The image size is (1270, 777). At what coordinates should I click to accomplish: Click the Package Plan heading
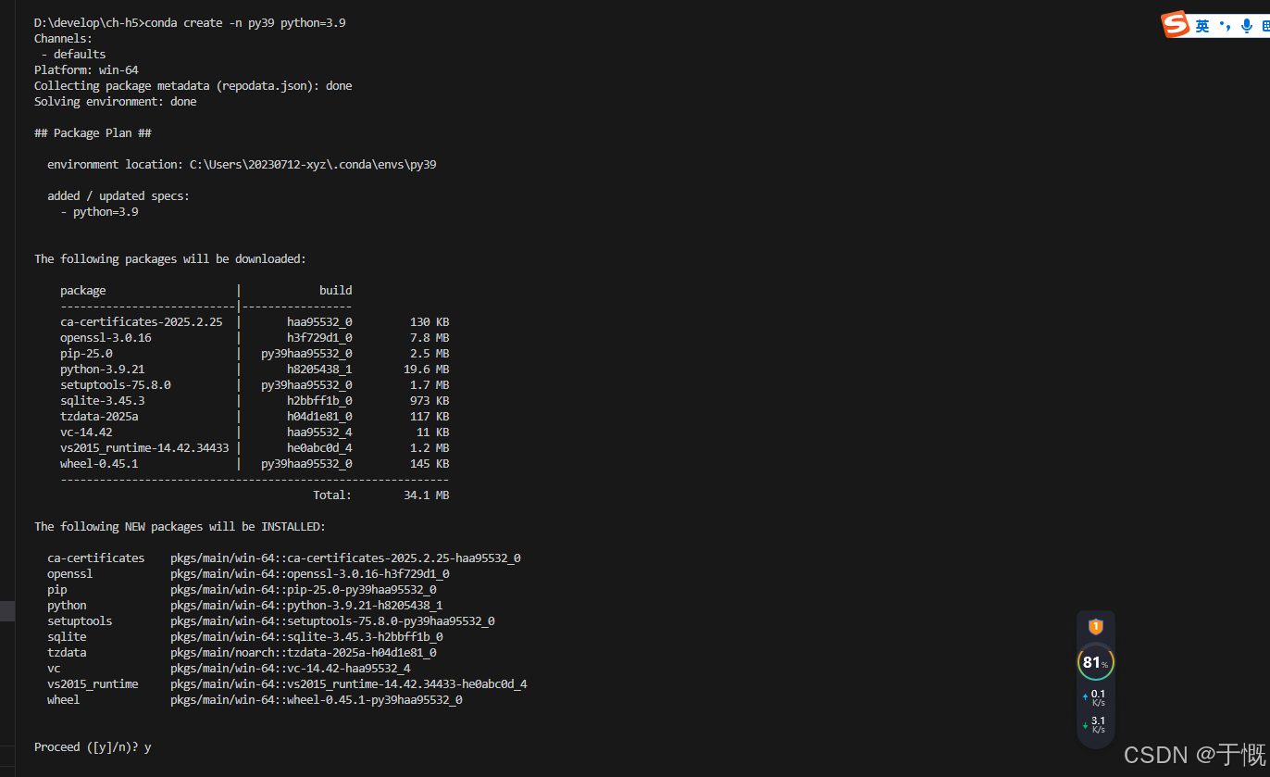93,132
